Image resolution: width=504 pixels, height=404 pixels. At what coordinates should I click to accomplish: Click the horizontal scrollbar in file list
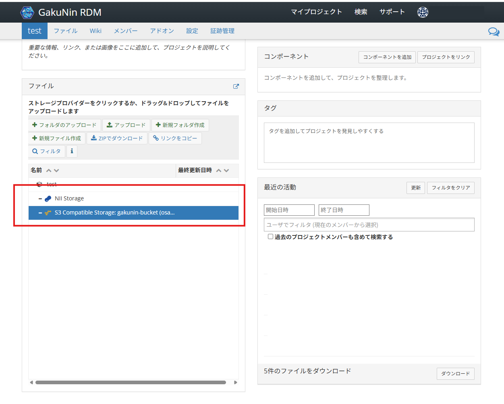[131, 382]
